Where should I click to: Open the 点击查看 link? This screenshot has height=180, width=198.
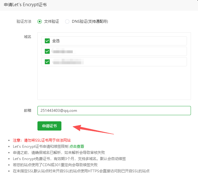pos(77,147)
